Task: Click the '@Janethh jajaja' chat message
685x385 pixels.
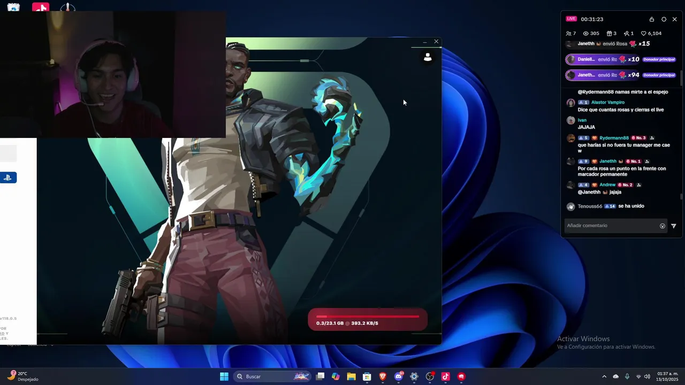Action: (599, 192)
